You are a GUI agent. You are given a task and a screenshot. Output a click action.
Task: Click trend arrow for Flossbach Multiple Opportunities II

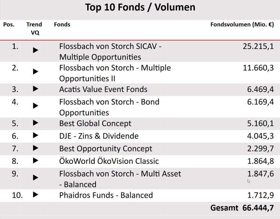point(36,72)
